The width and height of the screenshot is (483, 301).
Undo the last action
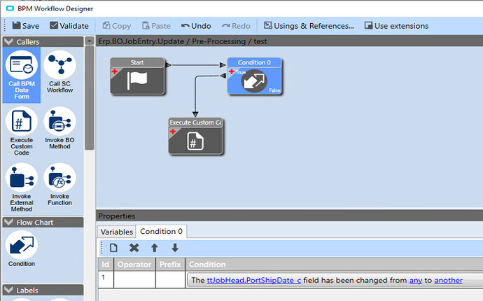click(x=196, y=26)
